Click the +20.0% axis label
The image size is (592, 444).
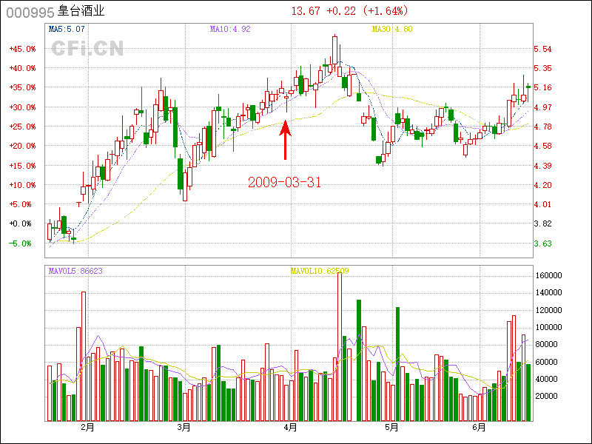(x=23, y=146)
